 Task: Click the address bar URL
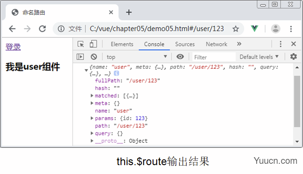(x=157, y=29)
